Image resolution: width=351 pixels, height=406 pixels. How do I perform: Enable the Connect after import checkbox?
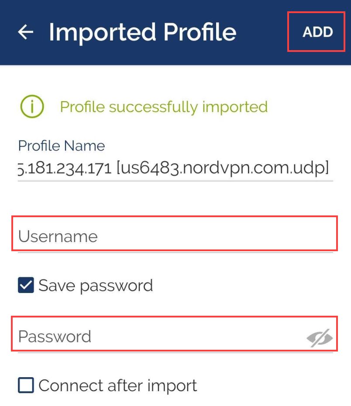[26, 386]
